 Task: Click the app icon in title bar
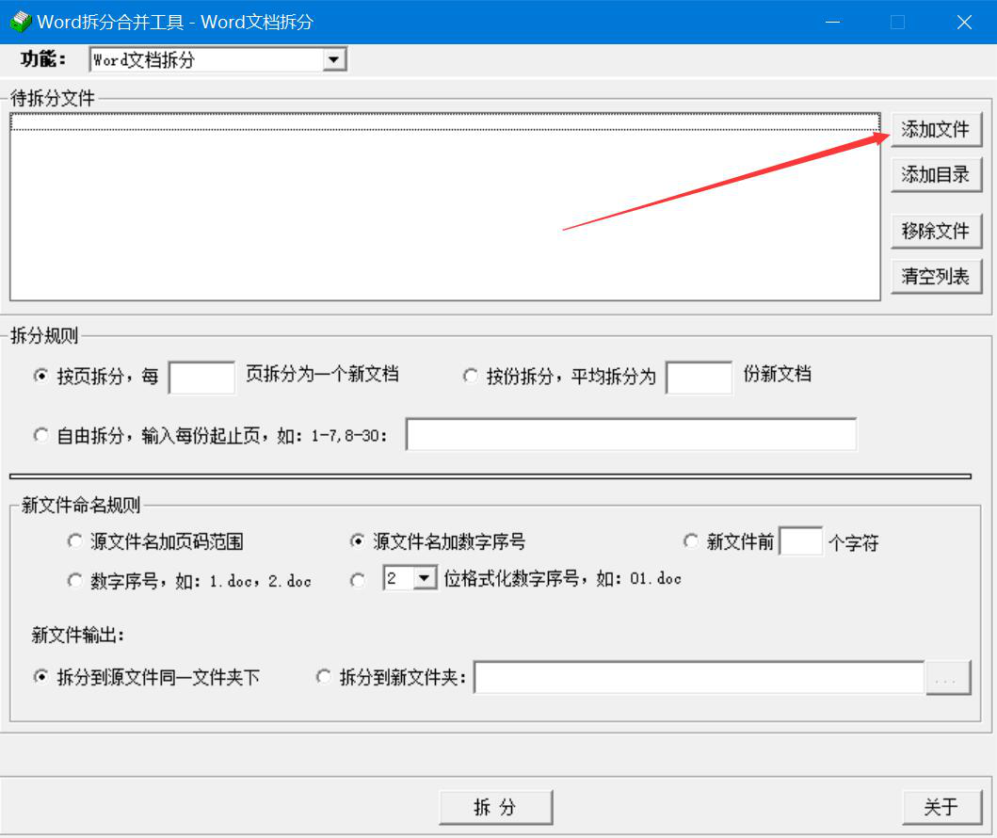pyautogui.click(x=21, y=22)
